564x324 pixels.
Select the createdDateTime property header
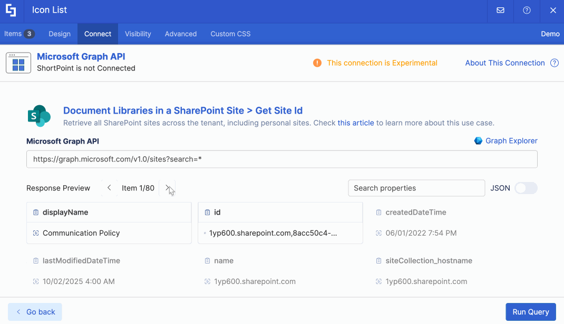coord(416,212)
